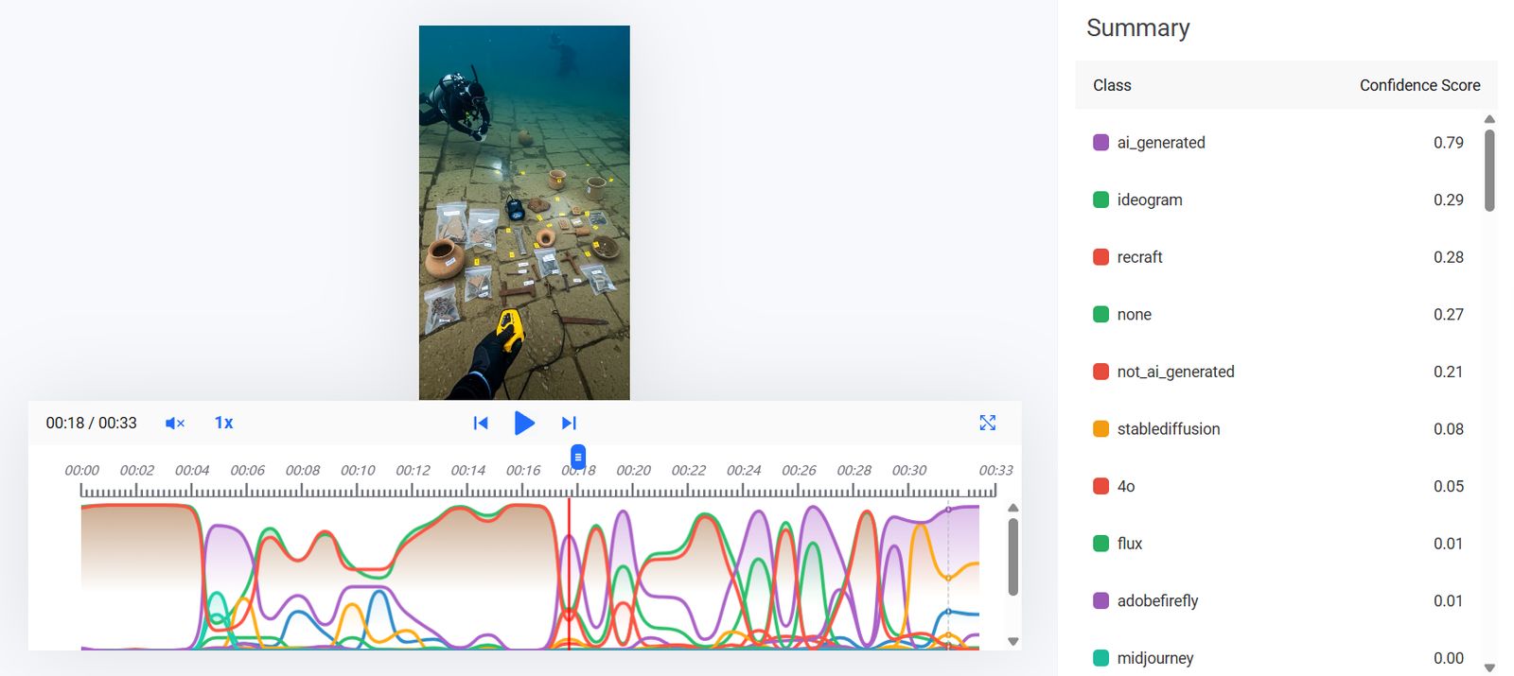This screenshot has height=676, width=1514.
Task: Click the Confidence Score column header
Action: click(x=1419, y=85)
